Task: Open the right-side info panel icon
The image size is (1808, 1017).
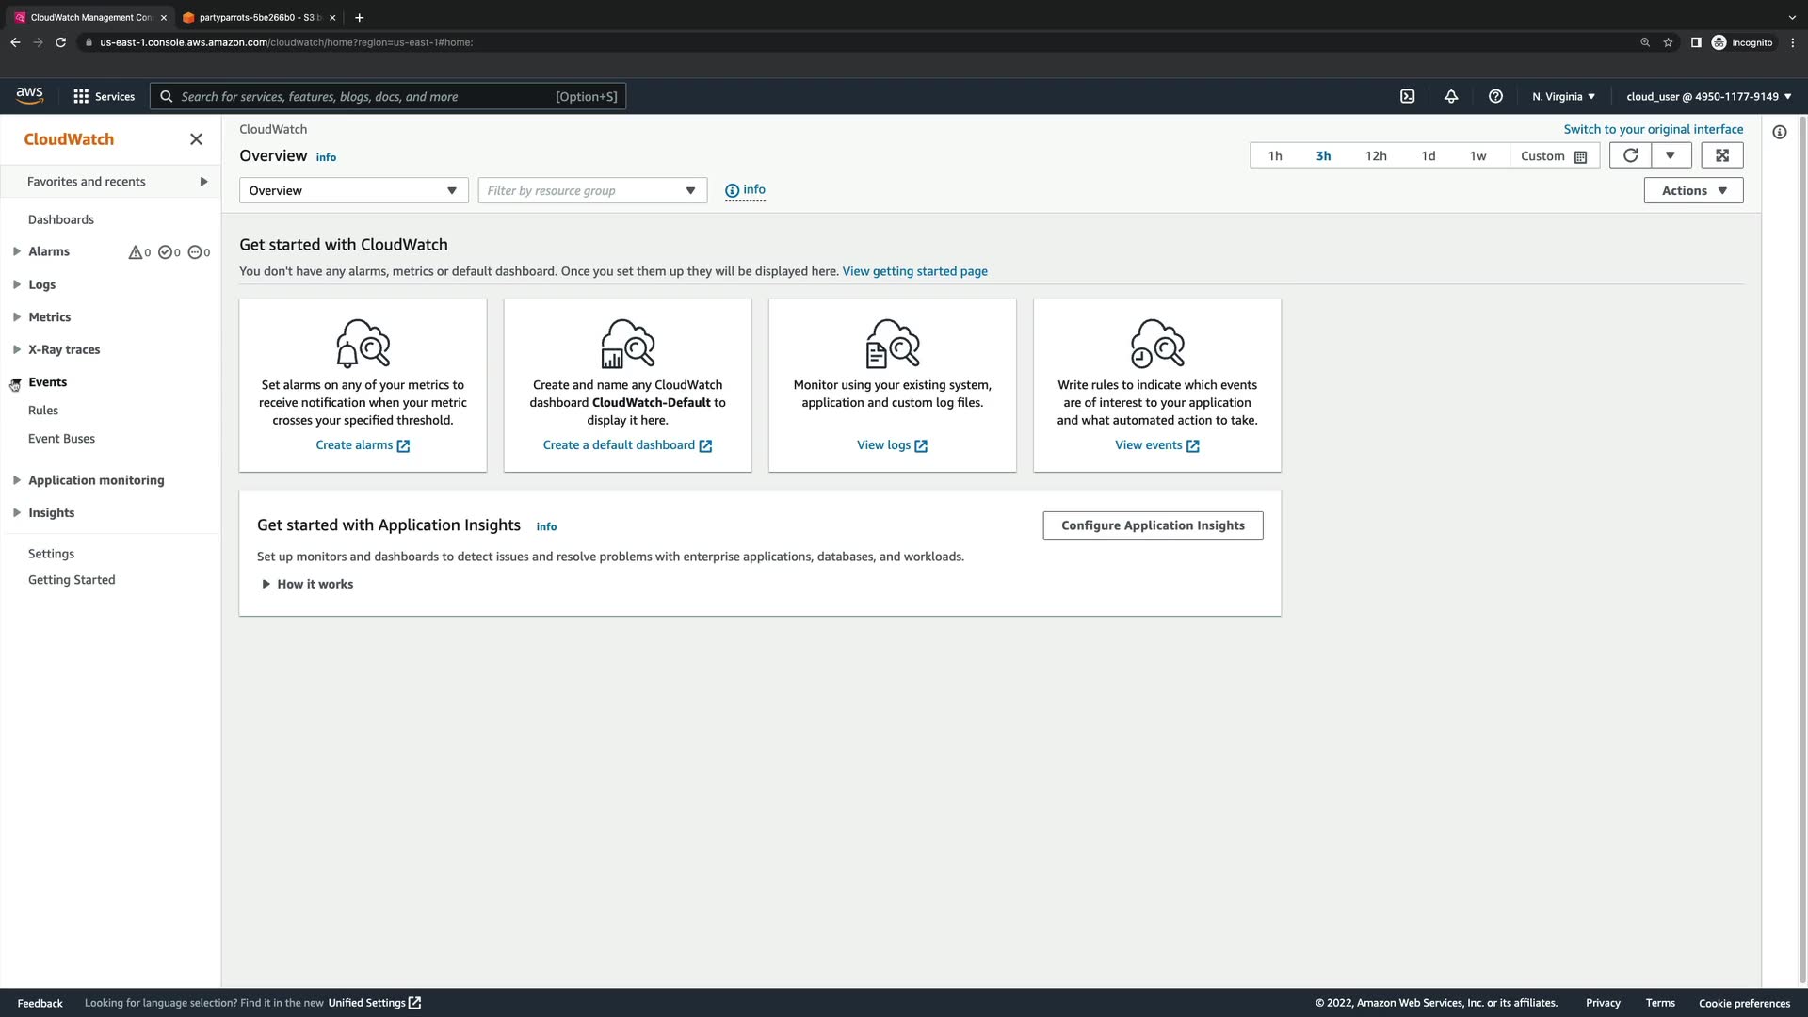Action: coord(1779,132)
